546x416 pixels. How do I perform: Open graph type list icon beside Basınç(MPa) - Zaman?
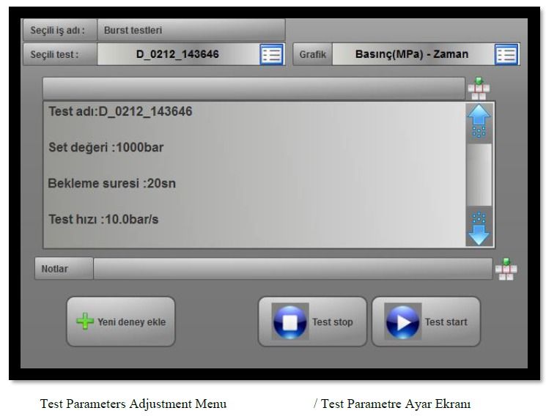(x=506, y=55)
